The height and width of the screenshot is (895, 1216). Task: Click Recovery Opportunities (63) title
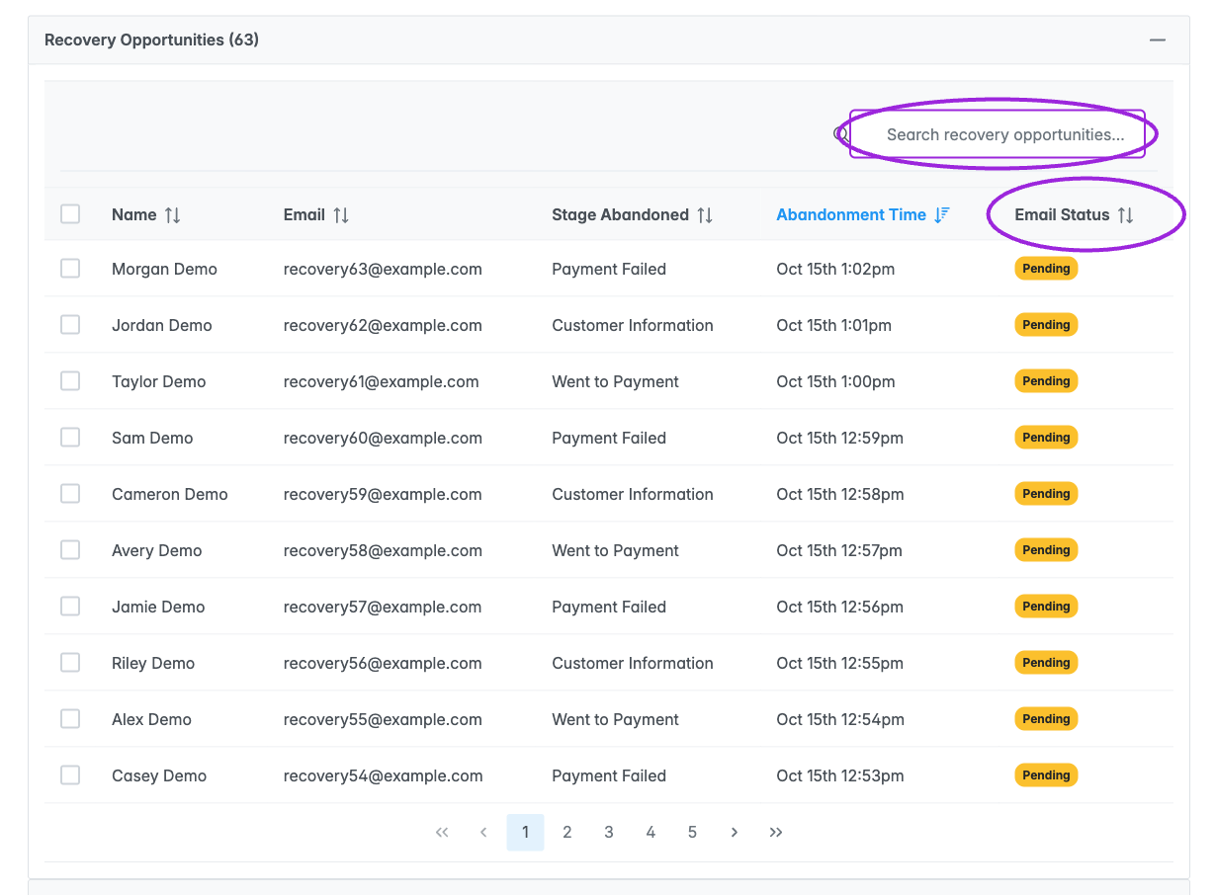152,41
